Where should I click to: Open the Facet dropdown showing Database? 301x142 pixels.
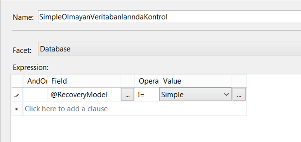click(x=169, y=49)
